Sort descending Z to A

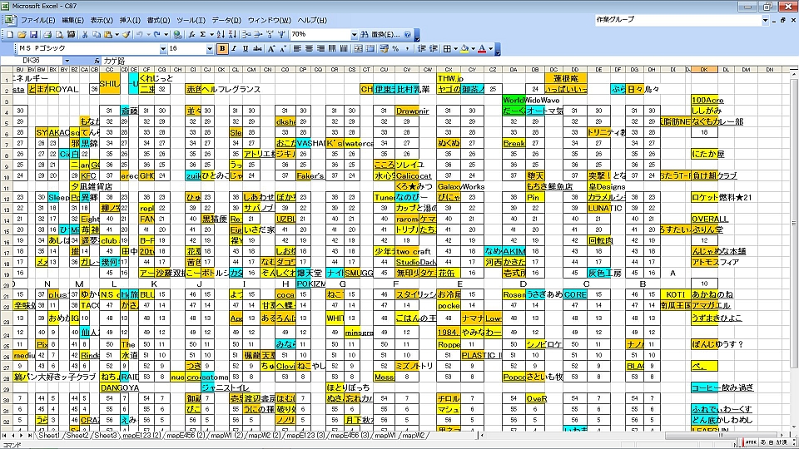pyautogui.click(x=232, y=35)
